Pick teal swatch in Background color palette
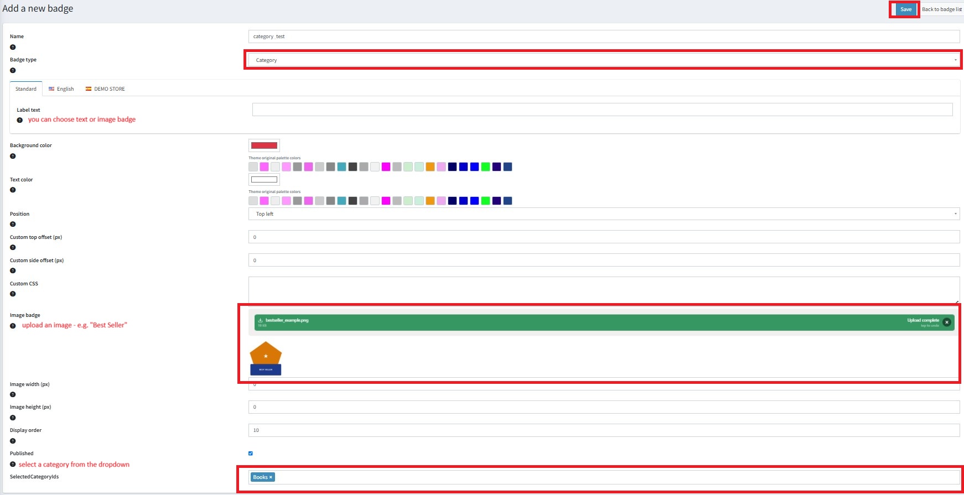The width and height of the screenshot is (964, 495). pos(341,166)
